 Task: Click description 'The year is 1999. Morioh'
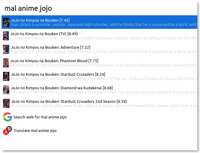(x=104, y=92)
